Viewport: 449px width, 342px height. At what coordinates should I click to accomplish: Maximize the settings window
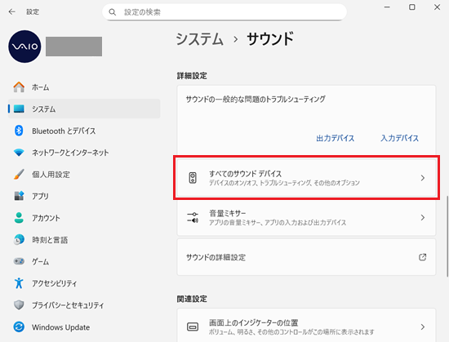click(x=411, y=7)
